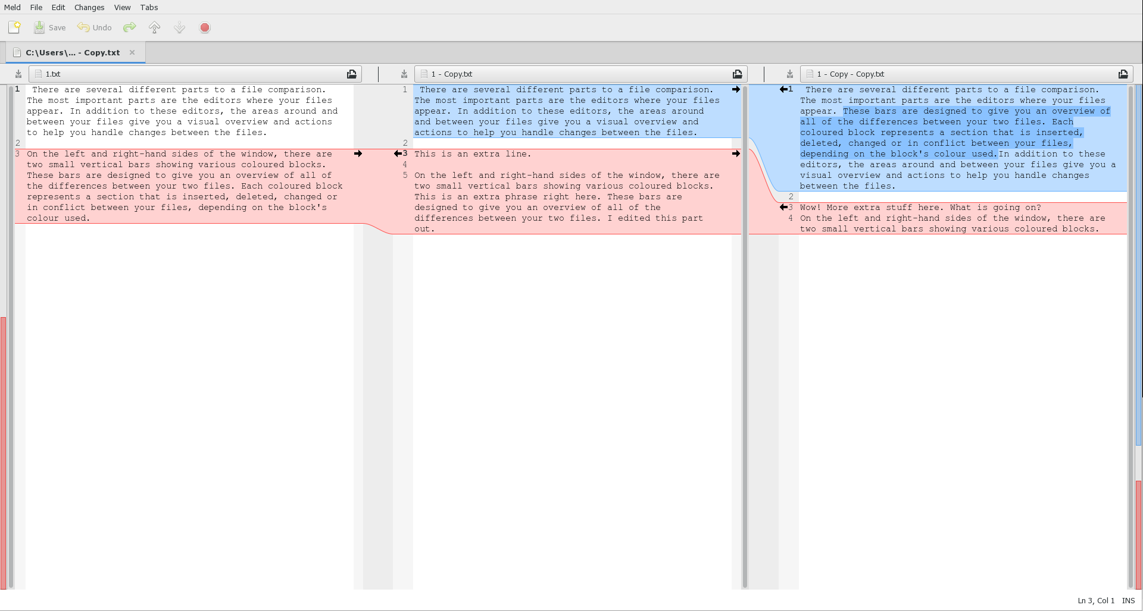Push right pane 'Wow!' chunk left

(x=783, y=207)
